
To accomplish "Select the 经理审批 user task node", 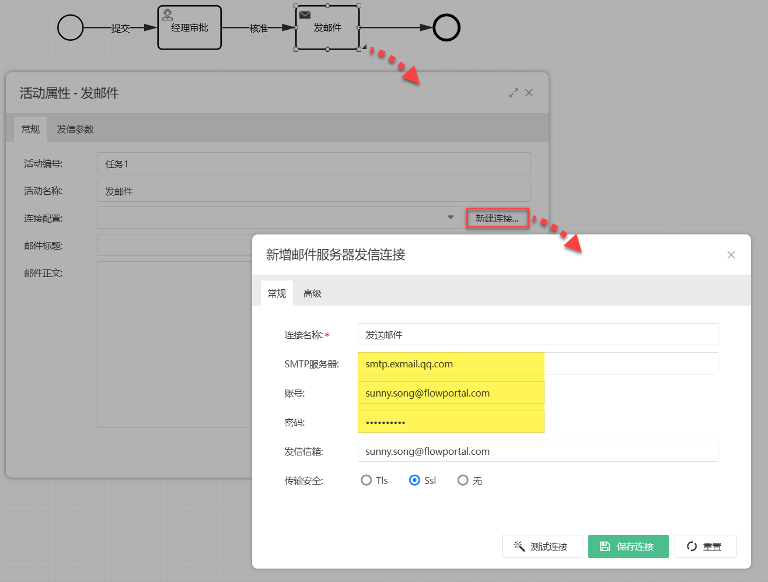I will click(189, 28).
